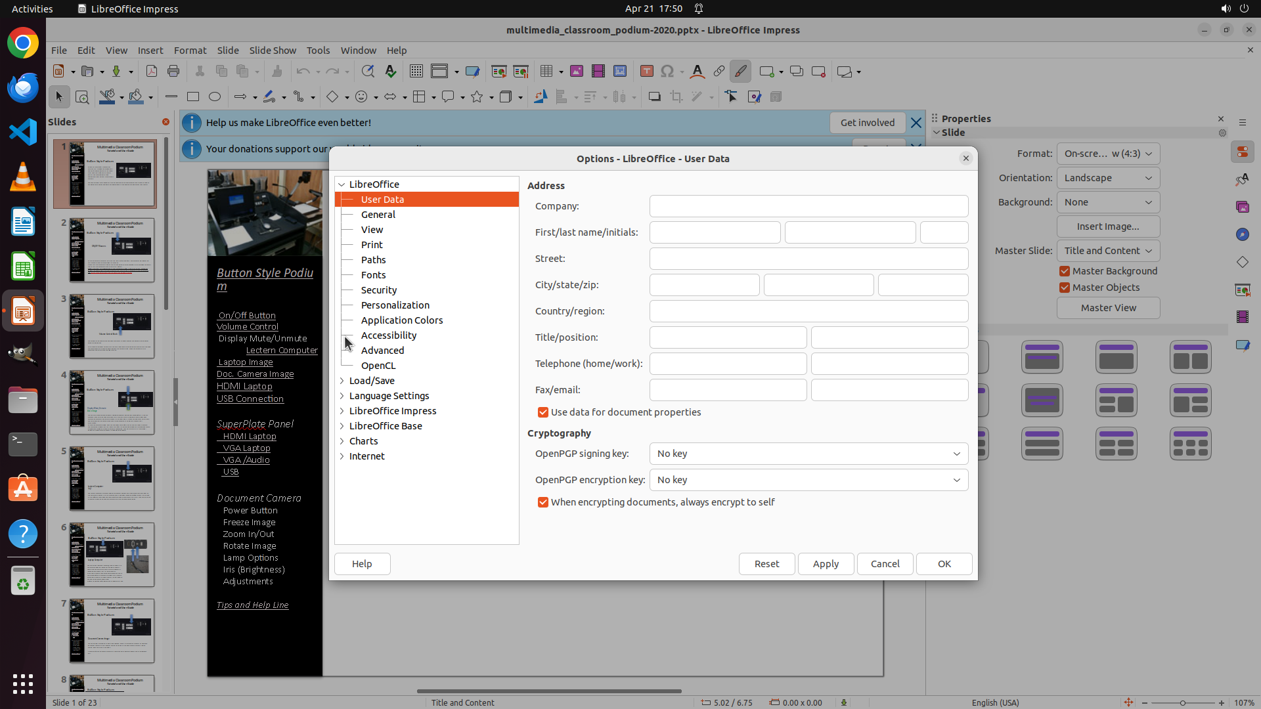Open the Orientation Landscape dropdown
The width and height of the screenshot is (1261, 709).
point(1108,178)
